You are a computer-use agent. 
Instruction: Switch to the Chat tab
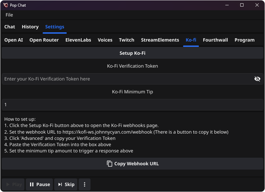[10, 27]
